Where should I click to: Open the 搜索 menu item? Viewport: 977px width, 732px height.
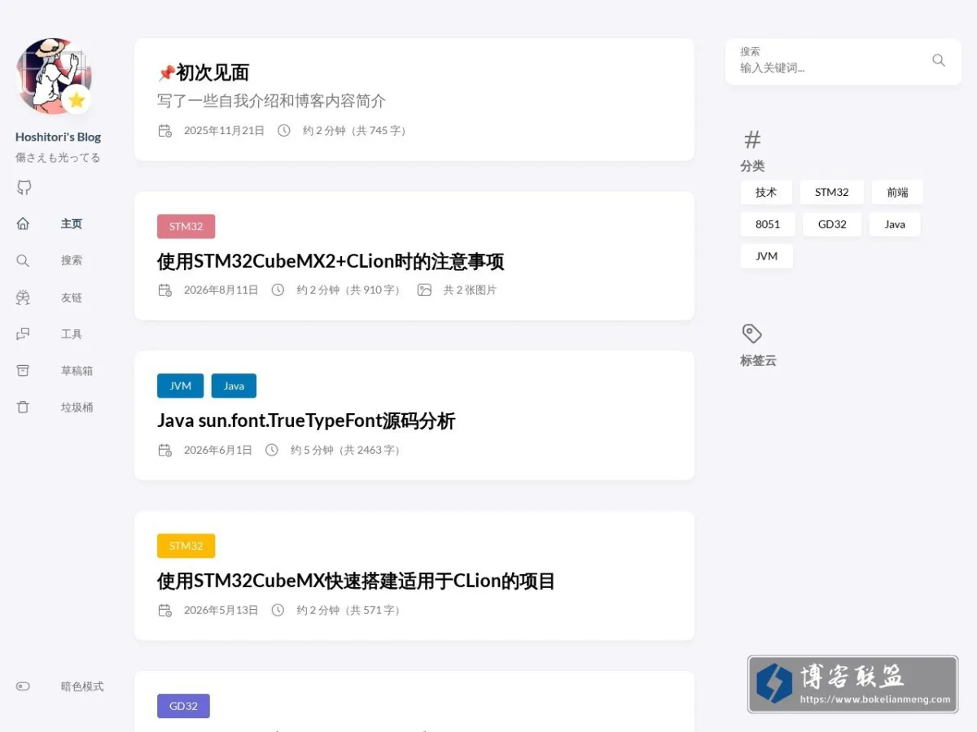point(72,260)
